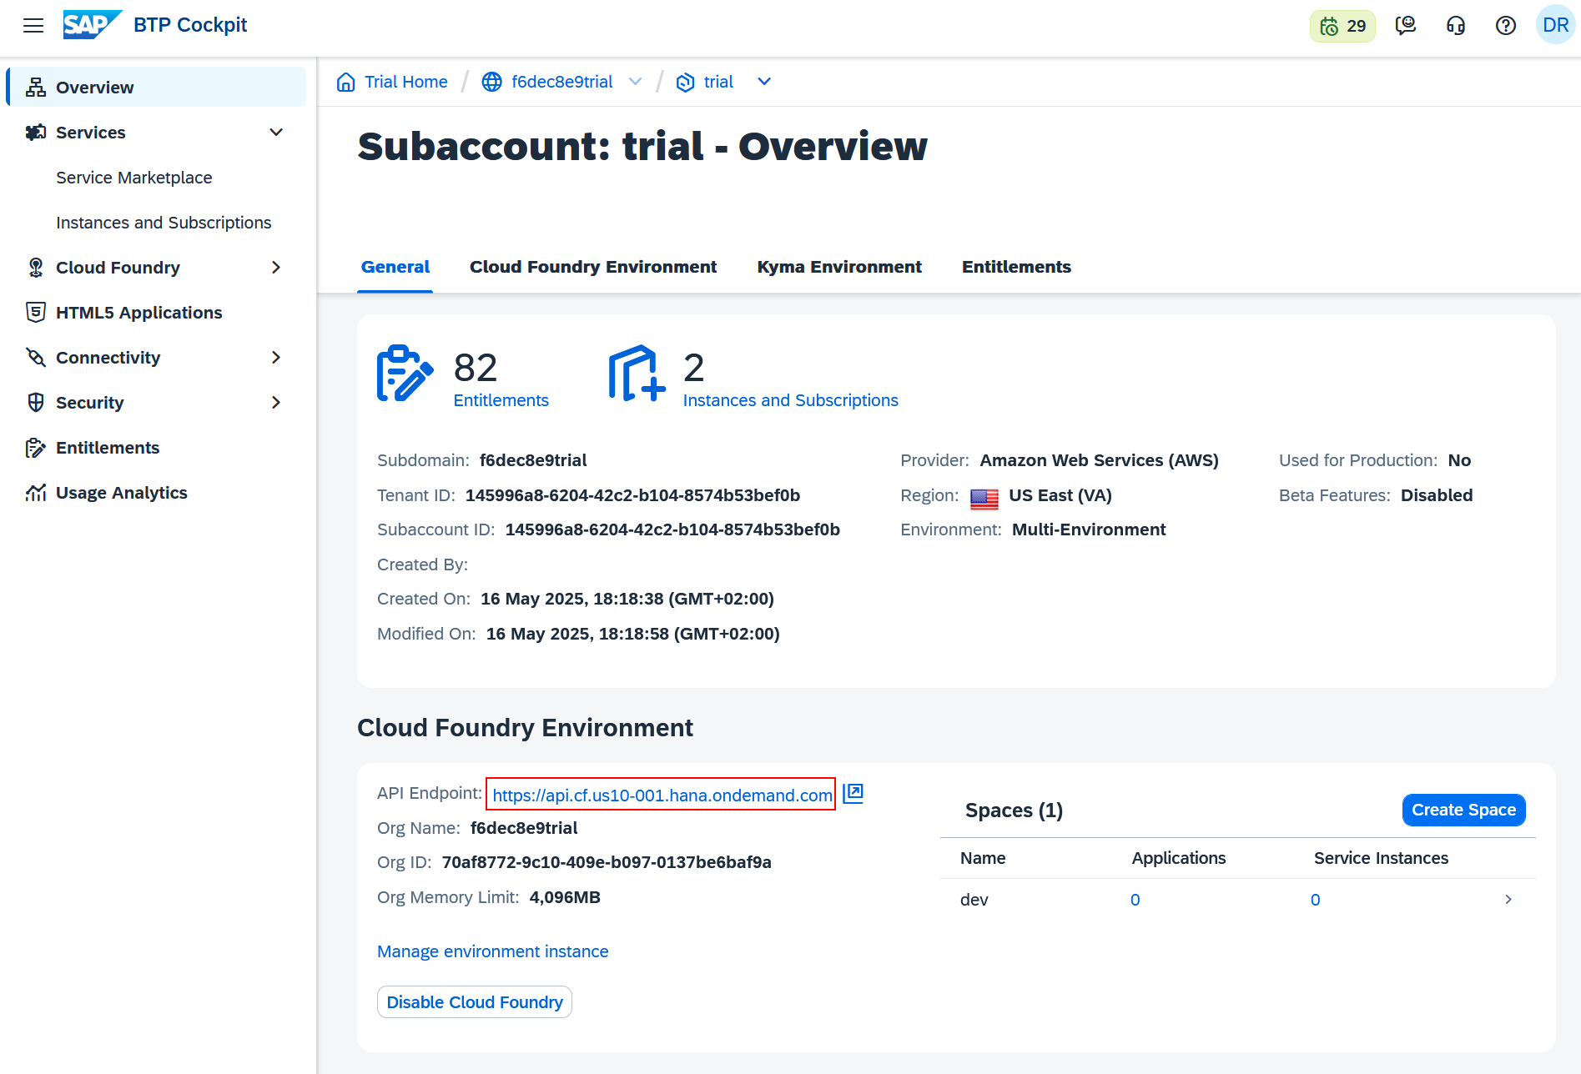
Task: Open Entitlements in the sidebar menu
Action: click(108, 448)
